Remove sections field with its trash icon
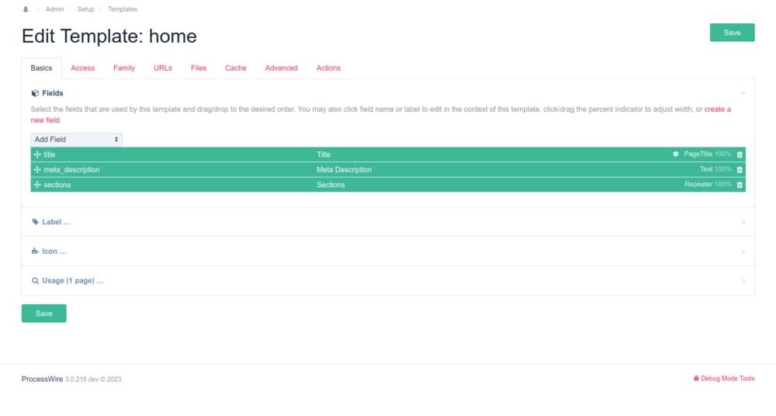The height and width of the screenshot is (416, 776). pyautogui.click(x=740, y=185)
